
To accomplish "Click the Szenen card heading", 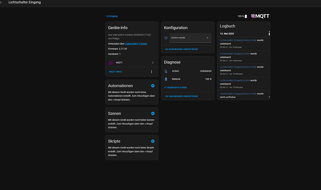I will pos(114,113).
